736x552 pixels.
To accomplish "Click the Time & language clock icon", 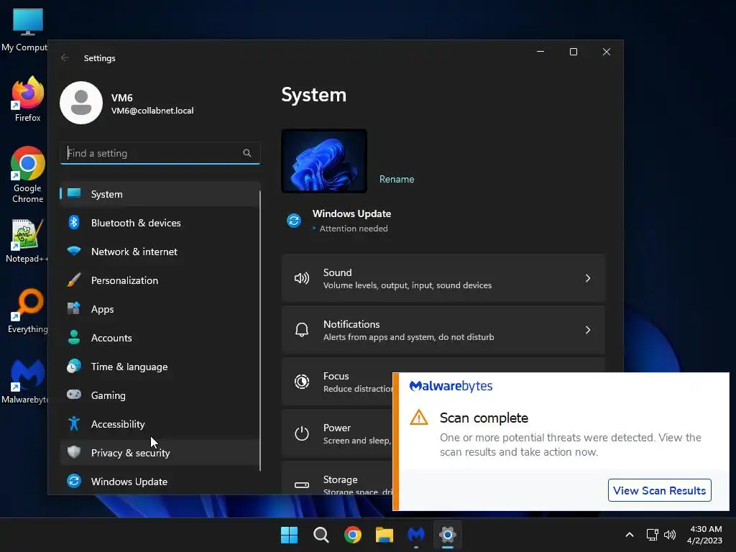I will point(74,366).
